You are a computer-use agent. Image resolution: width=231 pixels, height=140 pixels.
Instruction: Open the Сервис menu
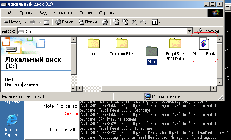click(x=86, y=13)
